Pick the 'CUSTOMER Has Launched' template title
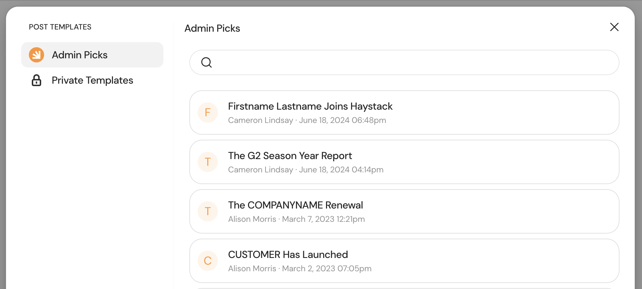Viewport: 642px width, 289px height. [x=288, y=255]
